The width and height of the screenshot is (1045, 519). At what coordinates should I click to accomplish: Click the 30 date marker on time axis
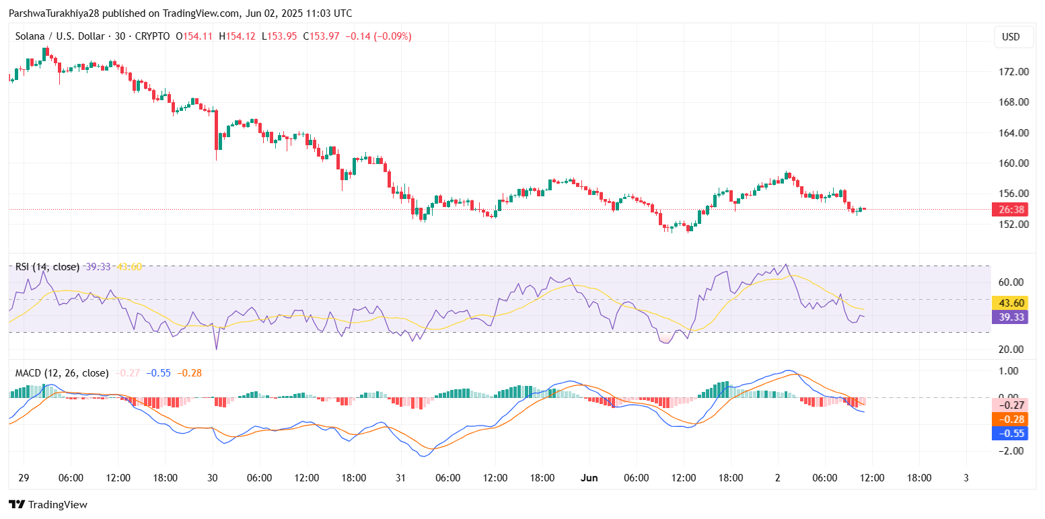pos(213,478)
